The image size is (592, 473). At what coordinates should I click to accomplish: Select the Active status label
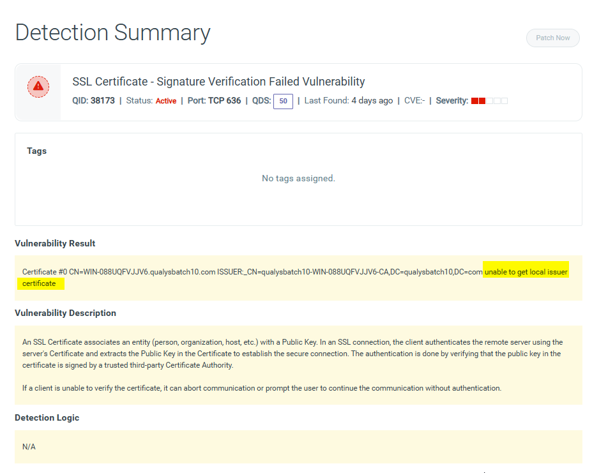(165, 101)
